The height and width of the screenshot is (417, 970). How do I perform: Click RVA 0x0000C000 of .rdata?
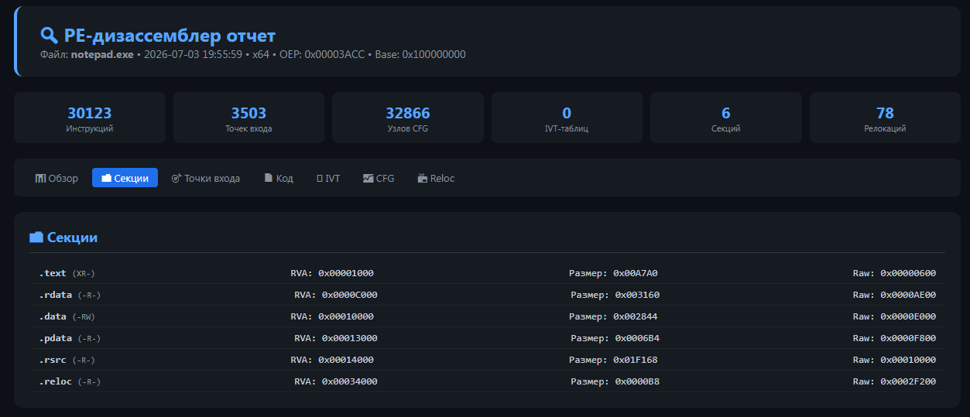pyautogui.click(x=336, y=295)
